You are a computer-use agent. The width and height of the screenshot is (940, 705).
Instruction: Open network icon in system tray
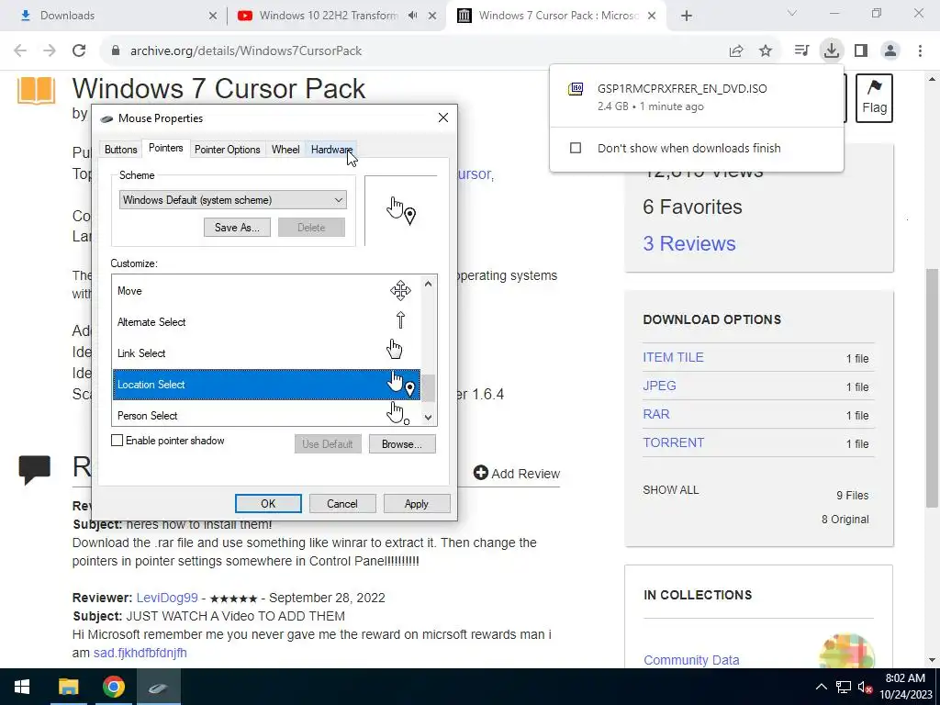844,687
